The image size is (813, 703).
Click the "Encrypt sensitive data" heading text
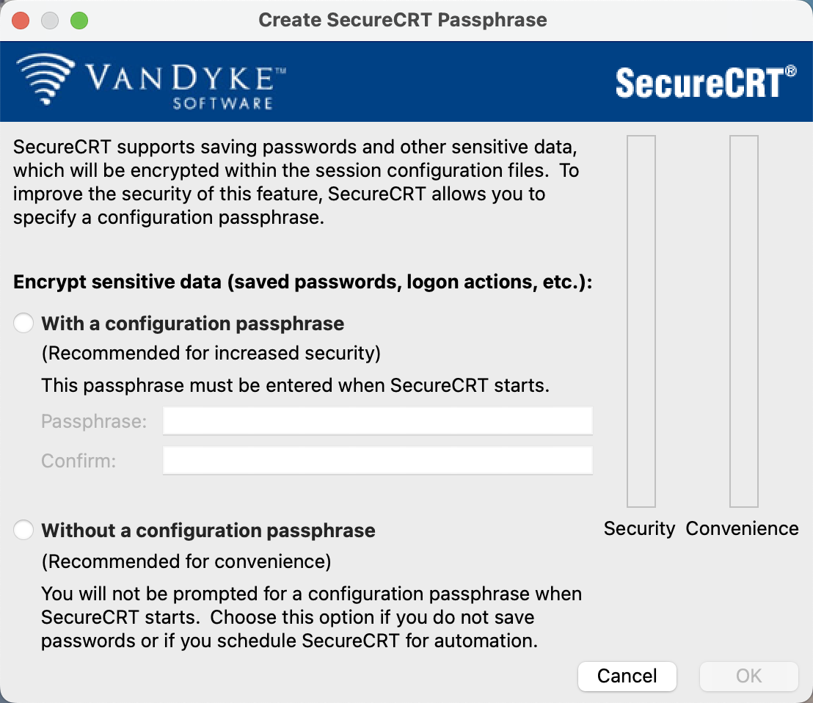click(x=302, y=283)
